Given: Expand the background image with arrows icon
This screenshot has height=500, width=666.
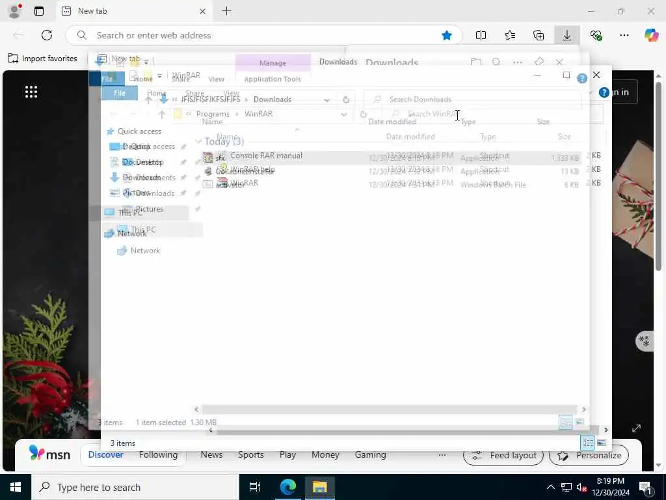Looking at the screenshot, I should [636, 428].
